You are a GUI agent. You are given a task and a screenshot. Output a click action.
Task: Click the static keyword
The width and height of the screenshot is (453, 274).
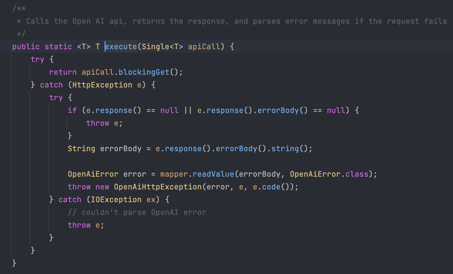pyautogui.click(x=58, y=47)
